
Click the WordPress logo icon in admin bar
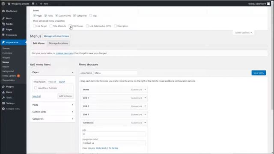[3, 4]
